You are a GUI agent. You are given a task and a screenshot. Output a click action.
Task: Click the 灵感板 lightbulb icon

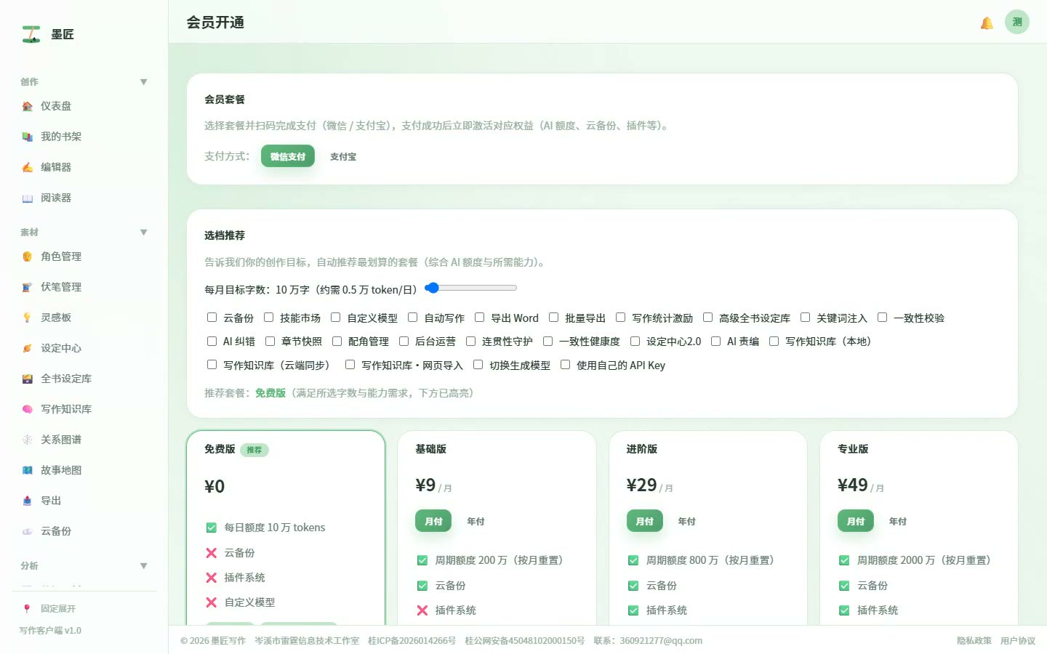[x=27, y=318]
